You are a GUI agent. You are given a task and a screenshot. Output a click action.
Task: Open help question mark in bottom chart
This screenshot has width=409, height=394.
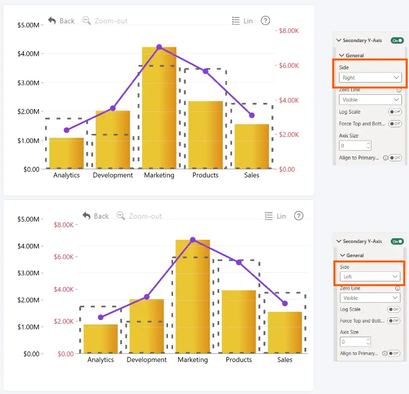299,216
